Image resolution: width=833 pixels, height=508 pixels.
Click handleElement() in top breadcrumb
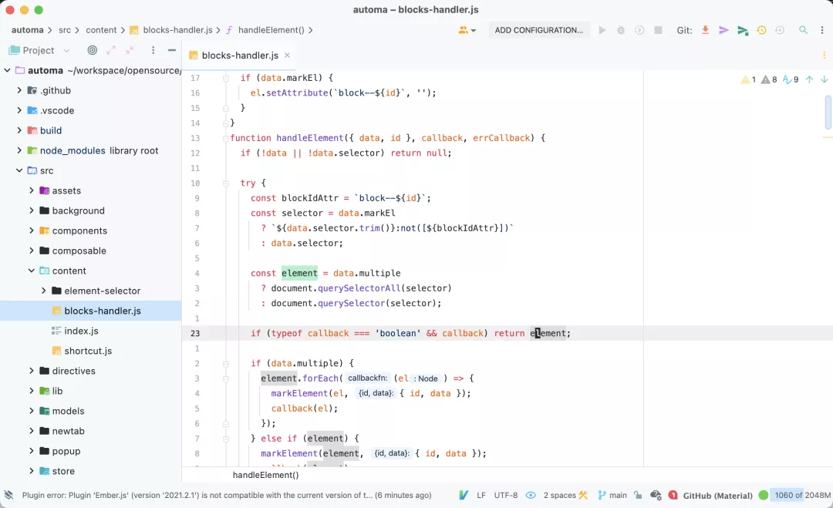[271, 30]
